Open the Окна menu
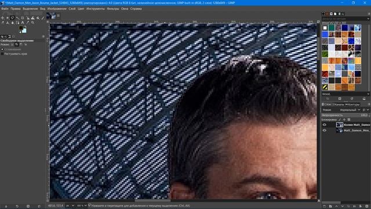 (x=125, y=9)
